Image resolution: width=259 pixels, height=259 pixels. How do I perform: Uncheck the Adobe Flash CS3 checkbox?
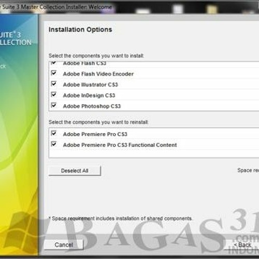[x=54, y=63]
